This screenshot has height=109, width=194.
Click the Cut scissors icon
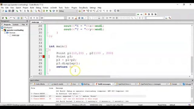(25, 11)
